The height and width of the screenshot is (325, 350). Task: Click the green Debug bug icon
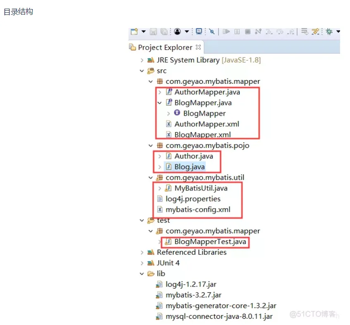pos(329,32)
